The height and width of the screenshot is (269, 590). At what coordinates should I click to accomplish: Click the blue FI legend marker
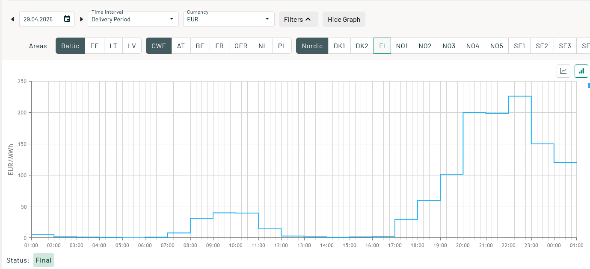(589, 85)
